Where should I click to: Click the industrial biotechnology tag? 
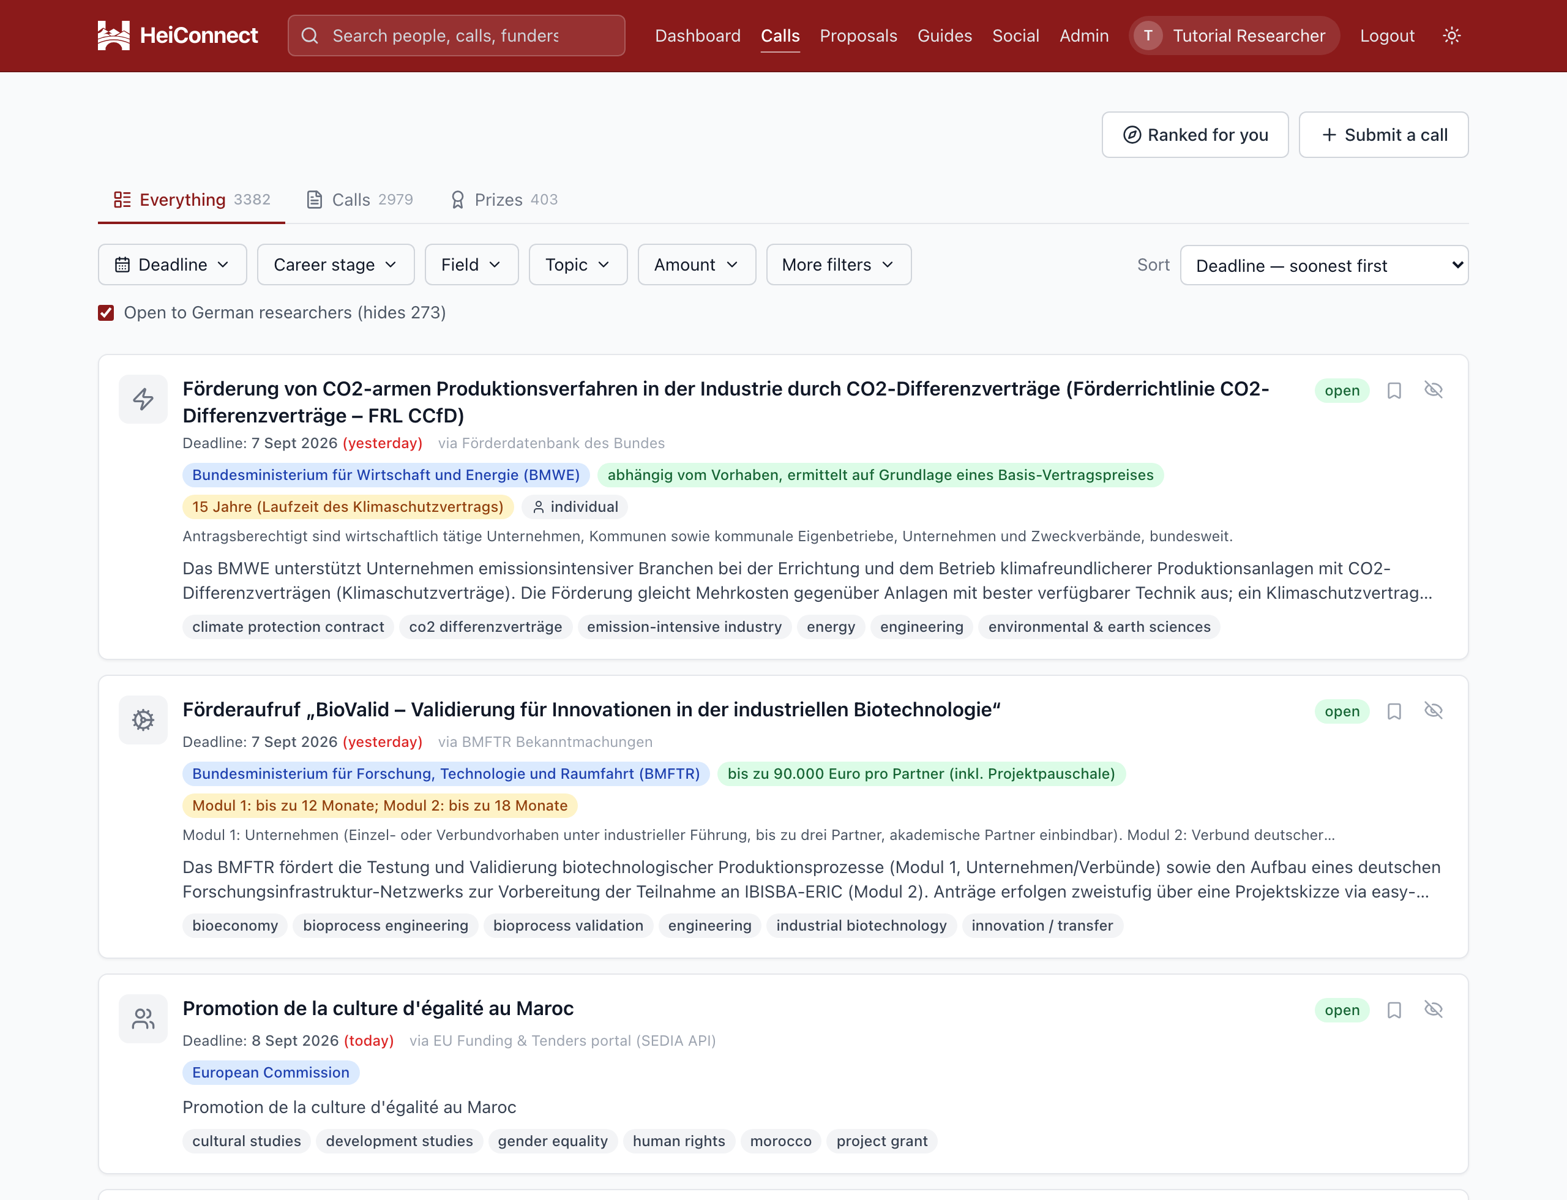tap(861, 926)
